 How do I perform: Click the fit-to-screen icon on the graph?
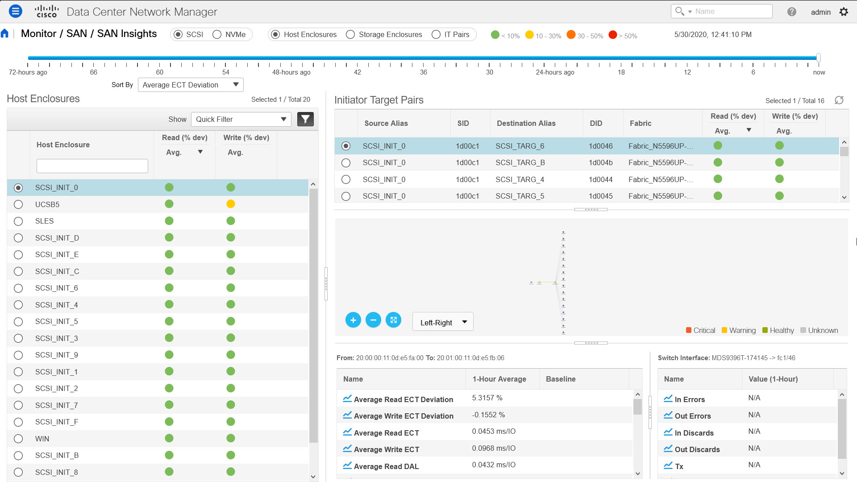tap(393, 320)
